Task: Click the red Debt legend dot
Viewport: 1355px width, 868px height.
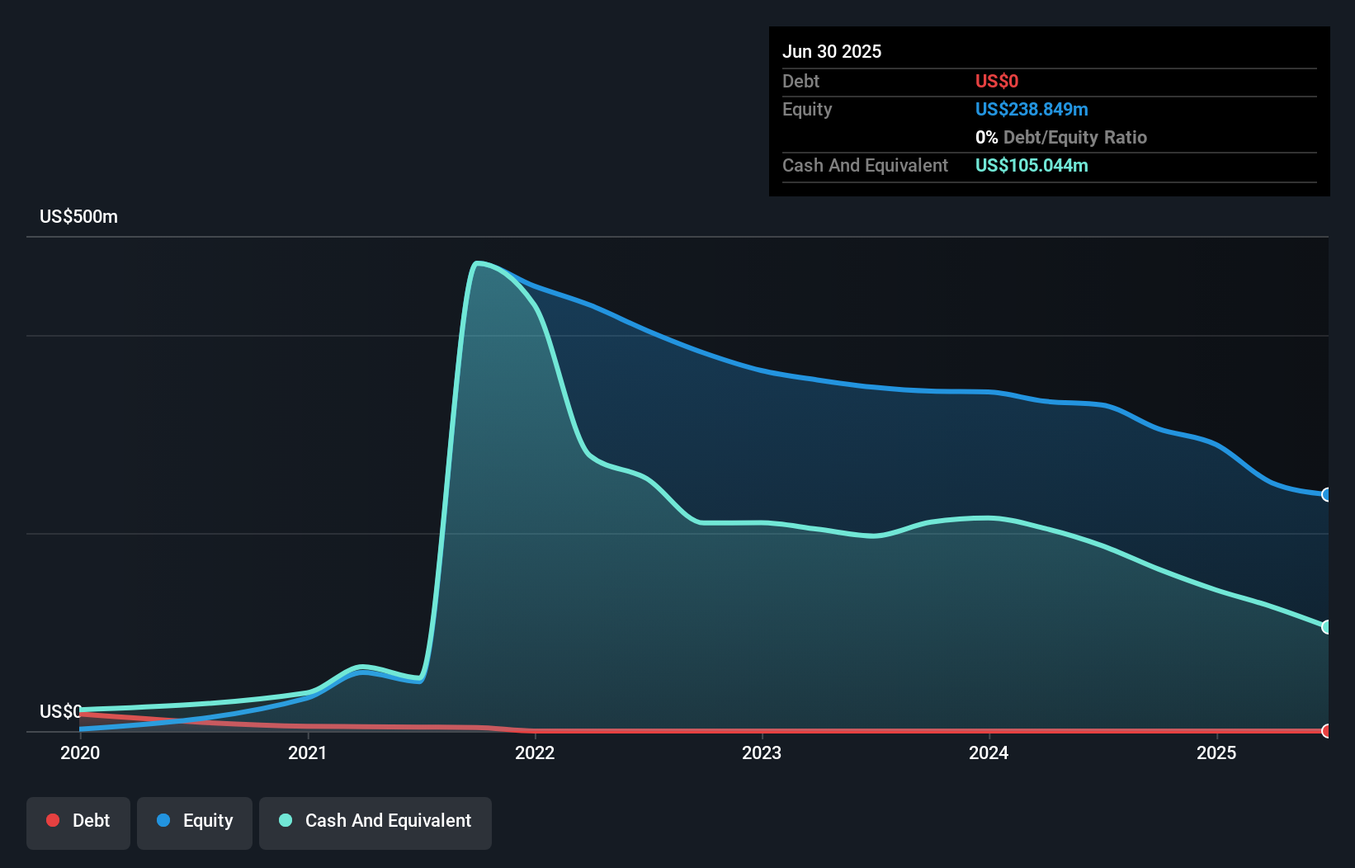Action: [53, 820]
